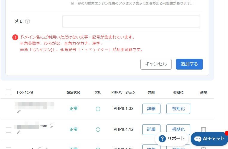Click the pencil edit icon under the .com domain
The image size is (228, 149).
click(x=19, y=132)
